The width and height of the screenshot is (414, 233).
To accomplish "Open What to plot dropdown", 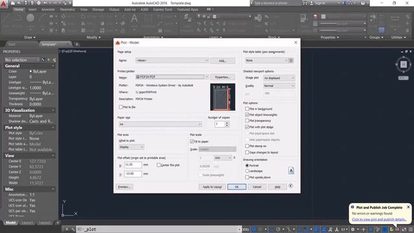I will click(x=131, y=147).
